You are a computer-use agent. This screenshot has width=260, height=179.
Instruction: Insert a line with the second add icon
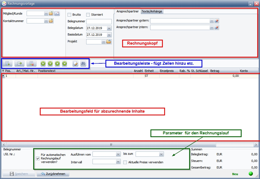tap(19, 63)
